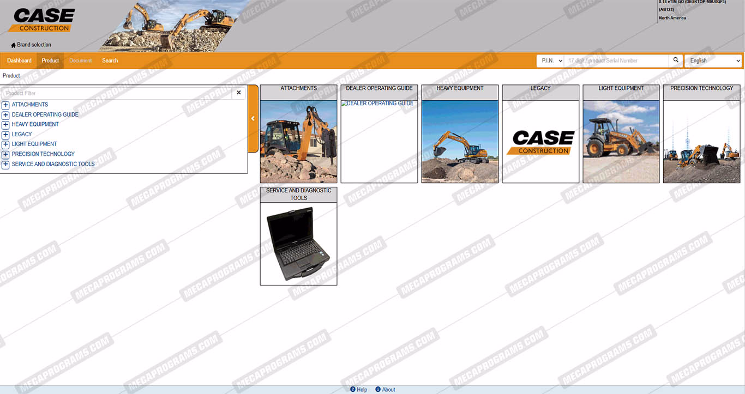Expand the HEAVY EQUIPMENT tree node

pos(5,125)
